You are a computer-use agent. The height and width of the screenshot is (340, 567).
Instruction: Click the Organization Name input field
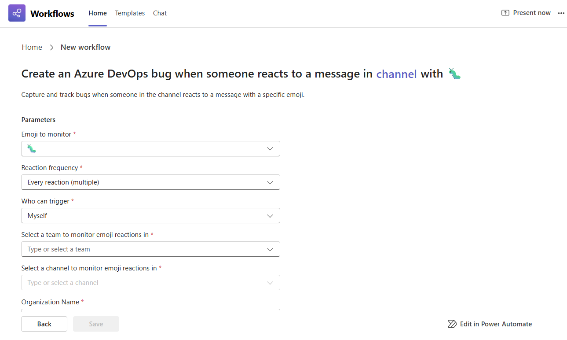(x=150, y=310)
